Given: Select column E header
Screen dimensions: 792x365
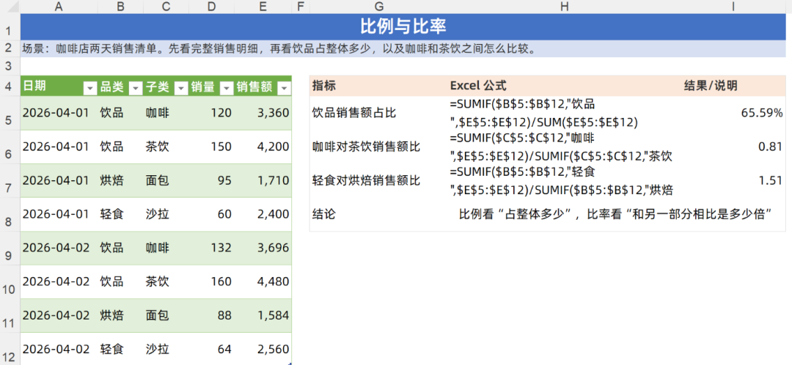Looking at the screenshot, I should click(x=263, y=7).
